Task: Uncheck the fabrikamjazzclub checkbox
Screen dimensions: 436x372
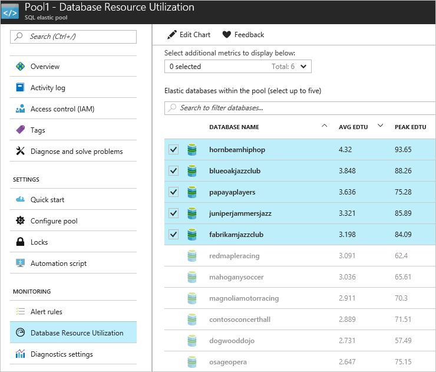Action: (173, 234)
